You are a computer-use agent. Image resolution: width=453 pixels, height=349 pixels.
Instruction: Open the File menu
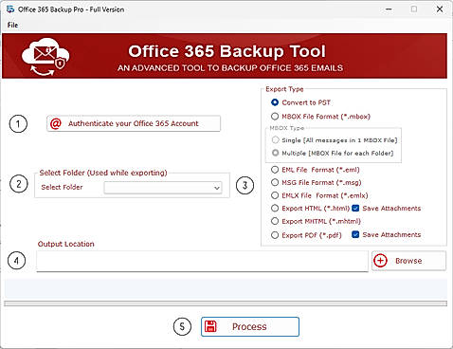[x=12, y=25]
